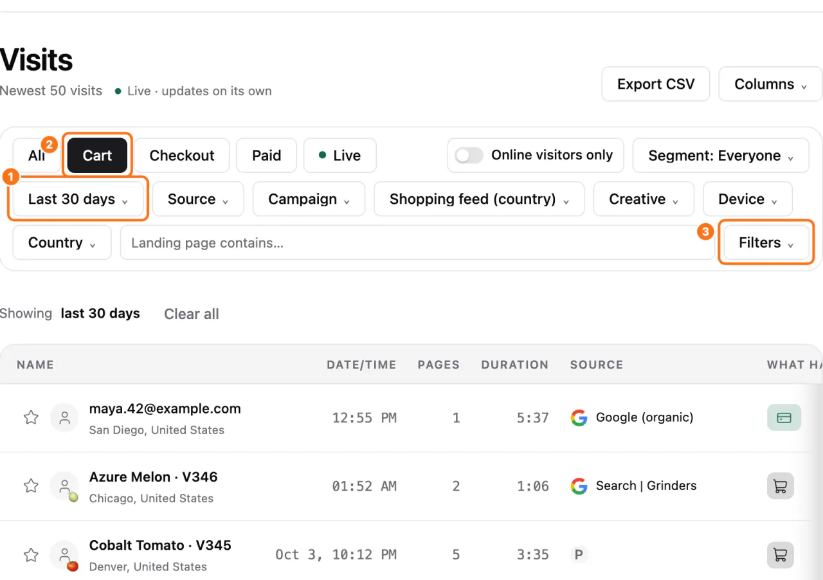The image size is (823, 580).
Task: Star the Azure Melon V346 visit
Action: pos(31,486)
